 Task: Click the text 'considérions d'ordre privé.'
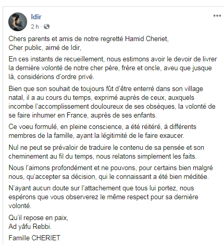56,77
